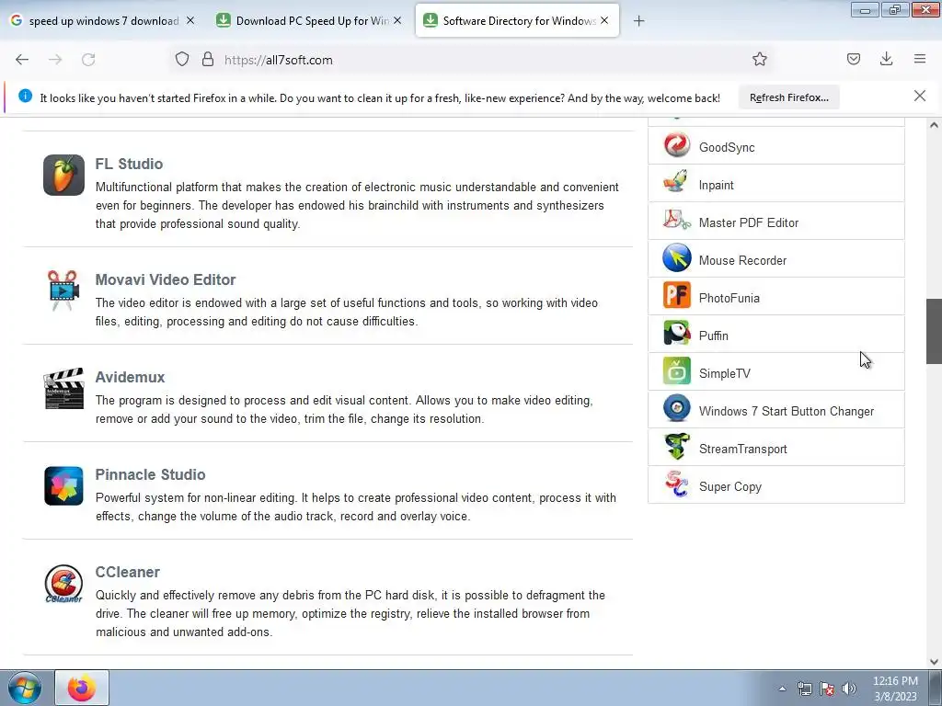942x706 pixels.
Task: Save page to Pocket
Action: [x=853, y=60]
